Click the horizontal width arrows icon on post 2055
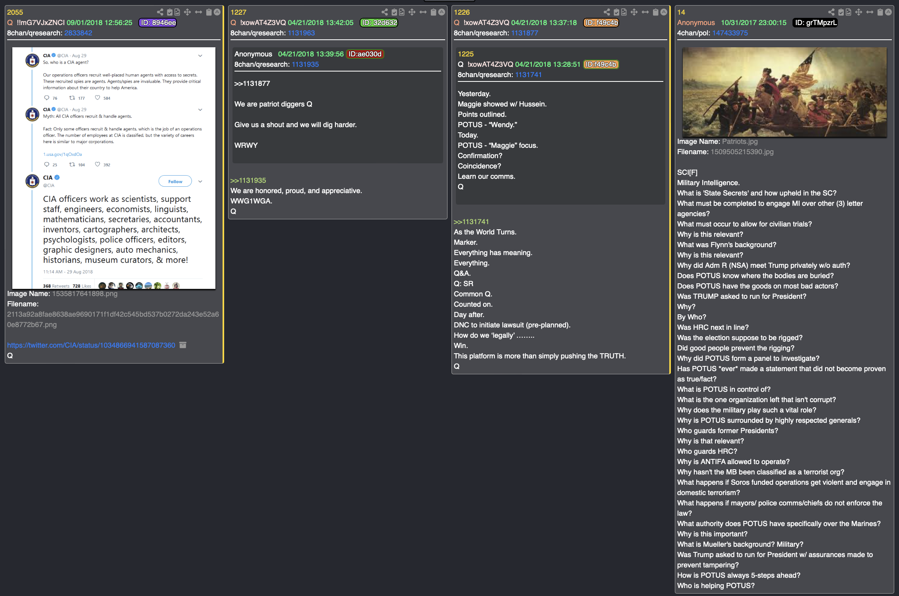This screenshot has width=899, height=596. (x=198, y=12)
